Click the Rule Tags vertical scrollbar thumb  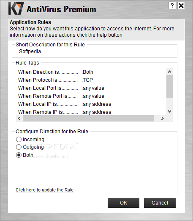[x=170, y=87]
